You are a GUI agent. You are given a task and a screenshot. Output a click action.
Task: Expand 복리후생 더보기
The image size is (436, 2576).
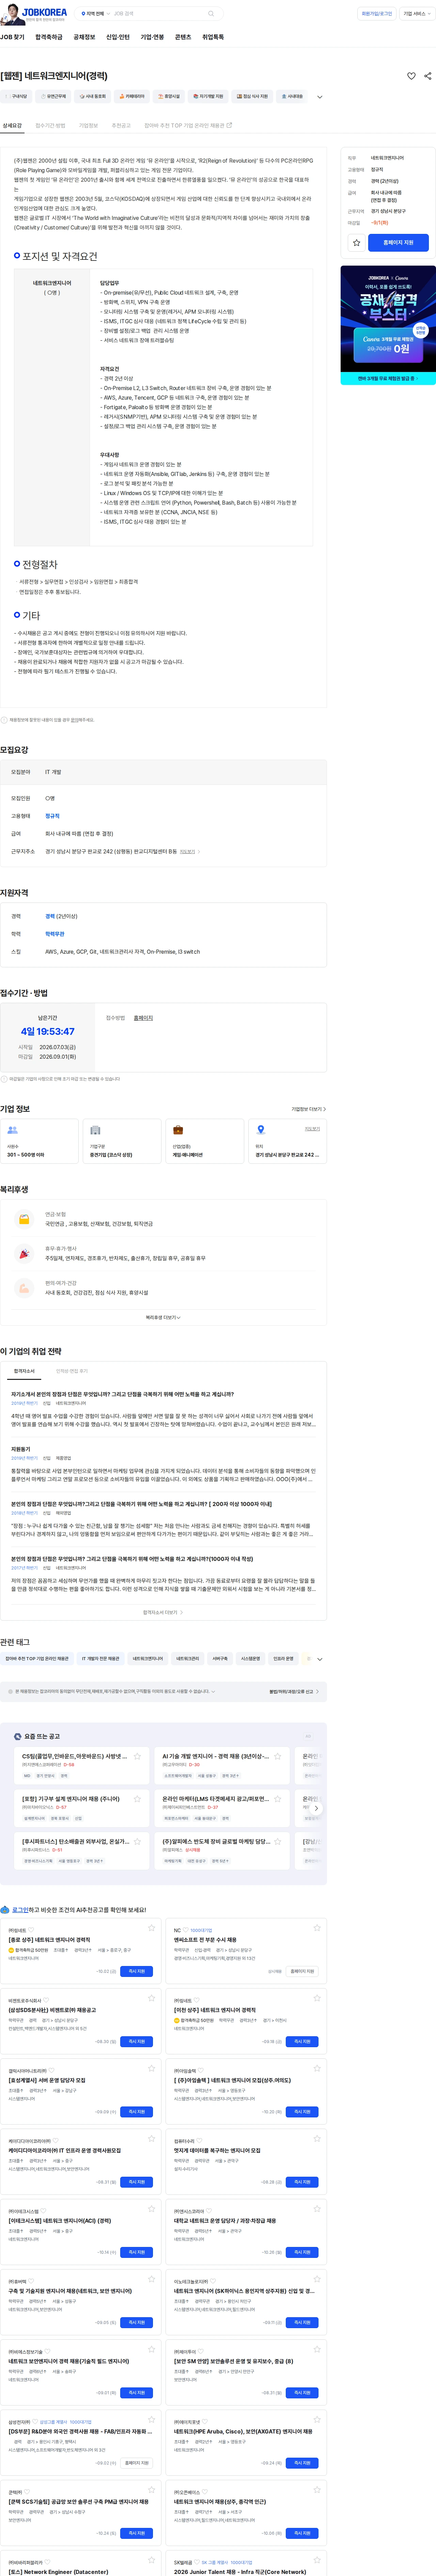pos(163,1318)
